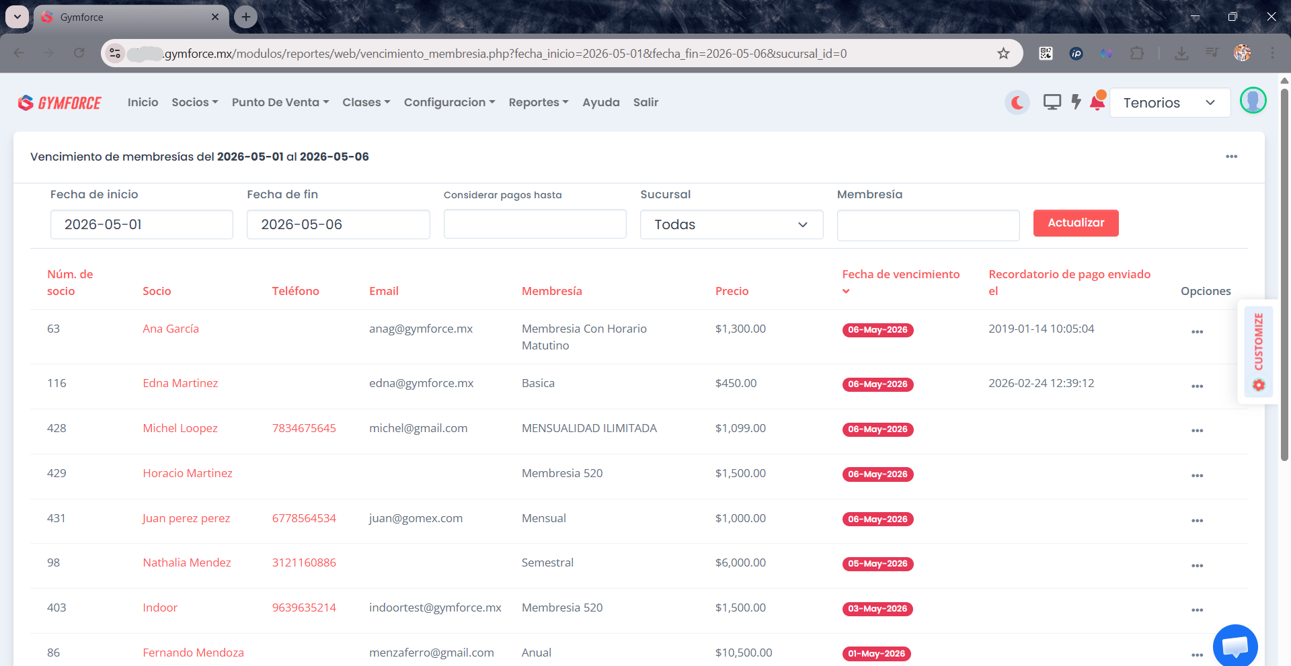Open the browser downloads icon

(1181, 54)
